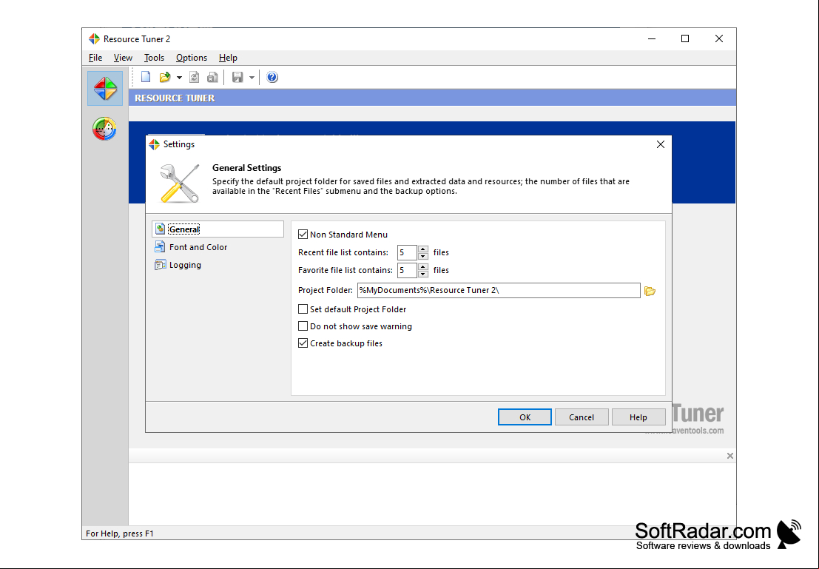Image resolution: width=819 pixels, height=569 pixels.
Task: Click the Reload file toolbar icon
Action: tap(194, 78)
